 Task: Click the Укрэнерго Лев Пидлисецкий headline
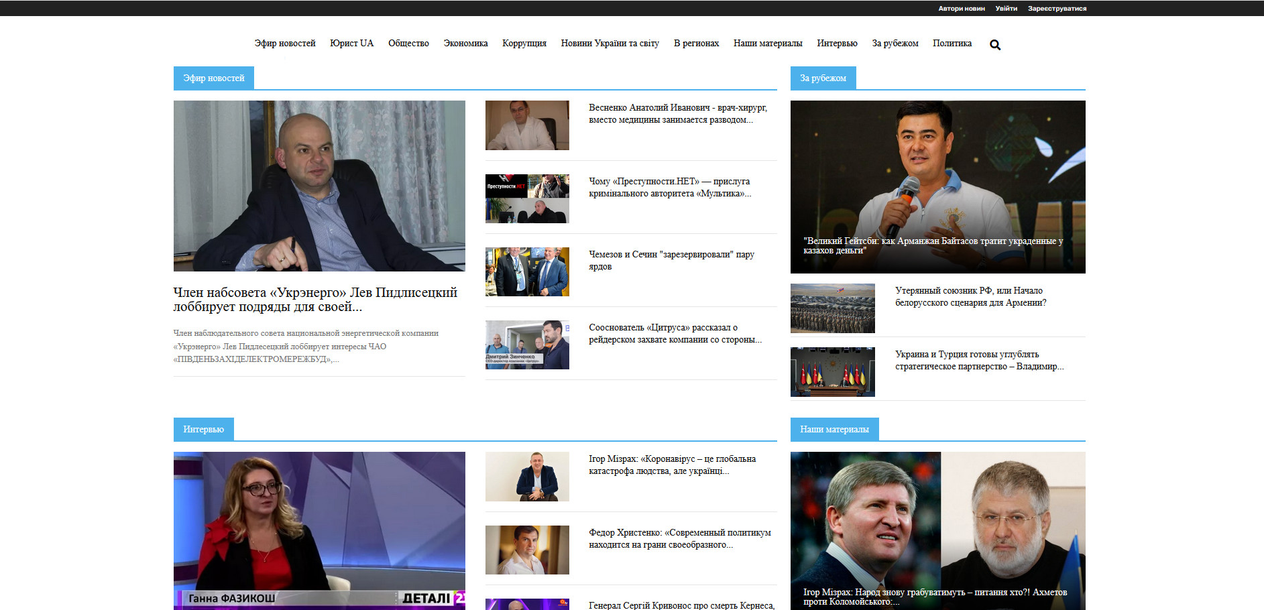315,300
